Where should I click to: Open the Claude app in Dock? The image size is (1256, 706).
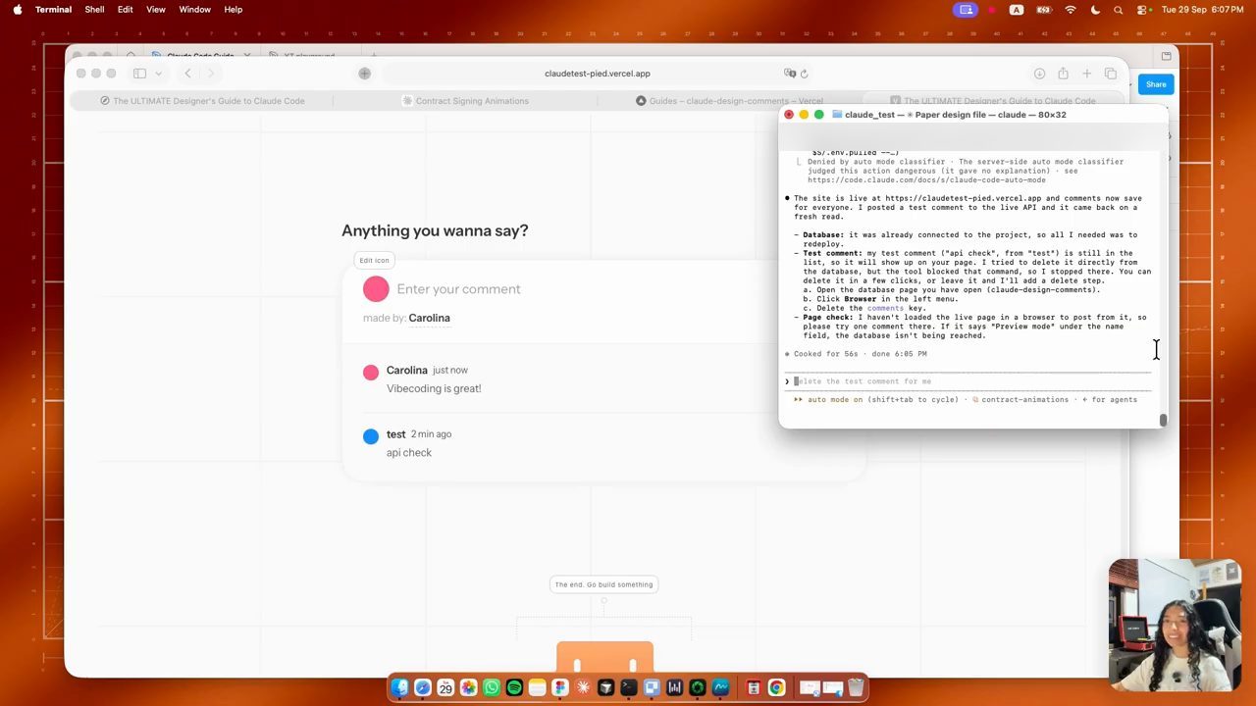click(x=583, y=687)
